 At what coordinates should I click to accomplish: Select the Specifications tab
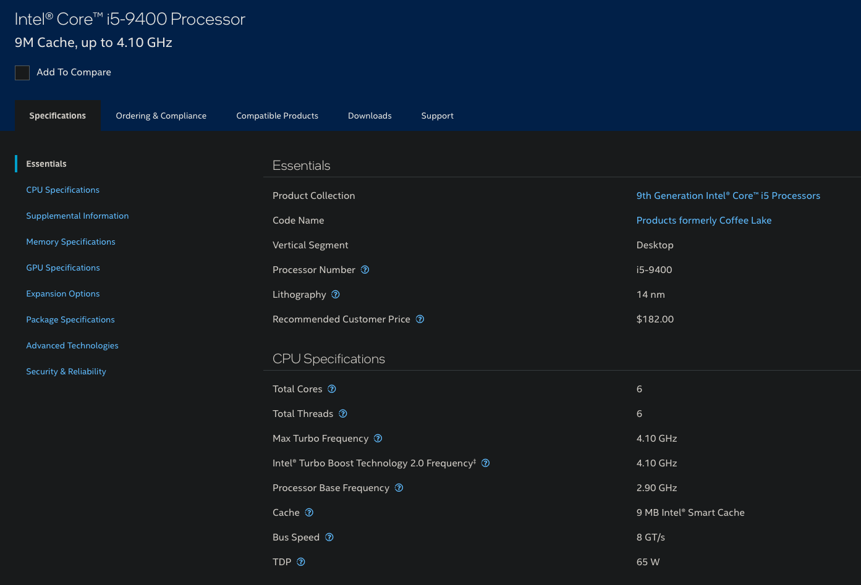[x=57, y=116]
